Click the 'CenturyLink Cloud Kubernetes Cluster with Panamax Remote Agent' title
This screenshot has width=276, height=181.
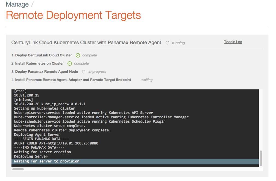(x=86, y=43)
